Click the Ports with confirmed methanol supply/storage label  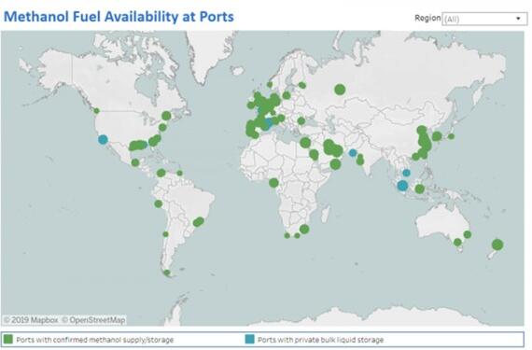point(95,340)
